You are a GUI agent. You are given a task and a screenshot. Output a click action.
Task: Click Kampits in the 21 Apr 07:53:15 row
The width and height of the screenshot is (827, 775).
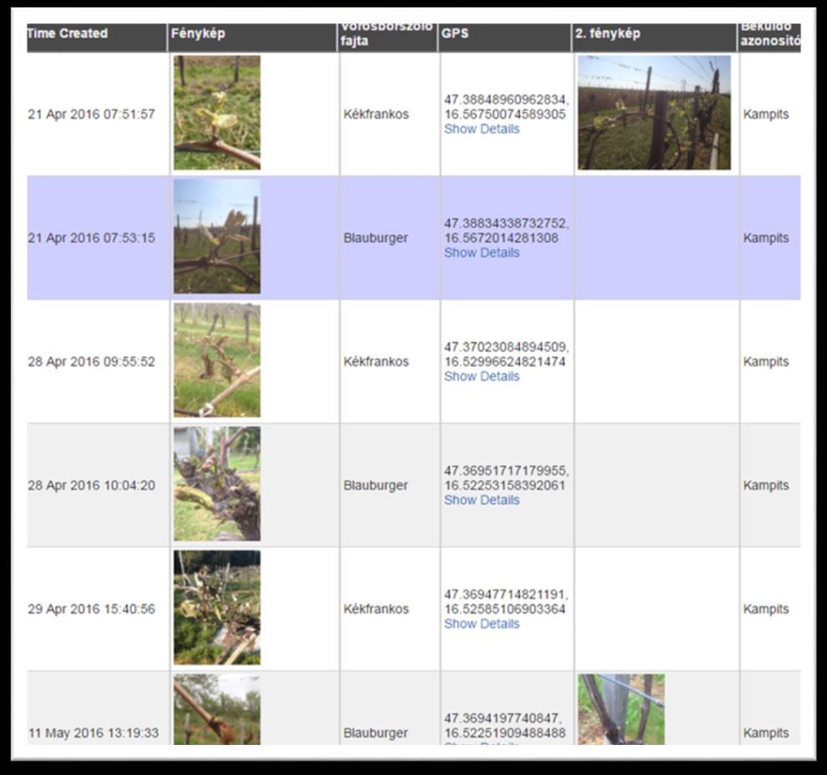click(x=766, y=239)
